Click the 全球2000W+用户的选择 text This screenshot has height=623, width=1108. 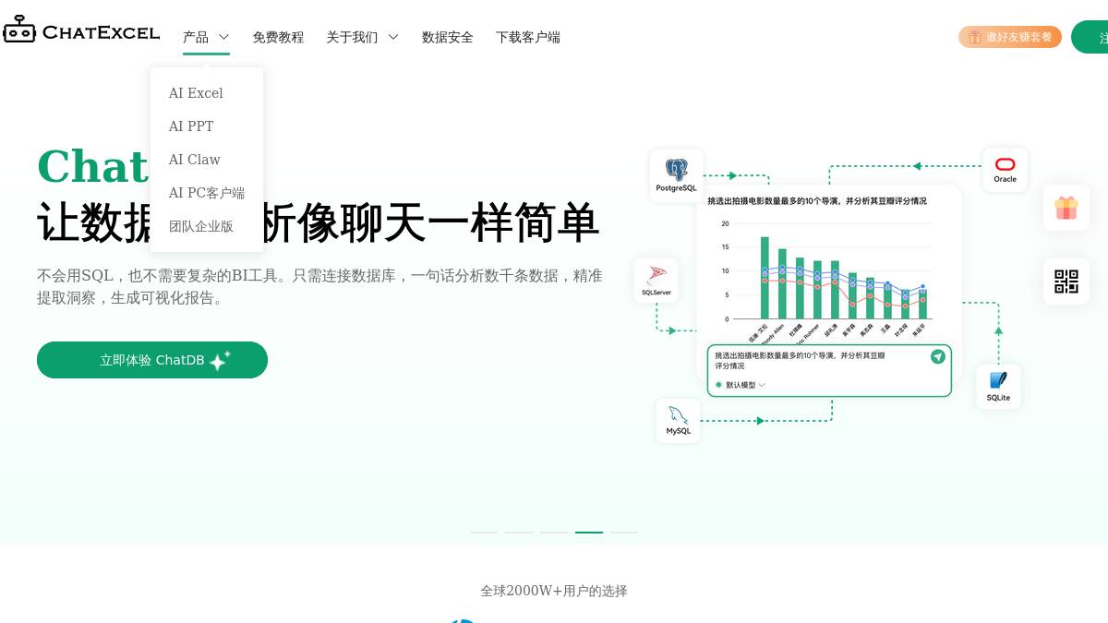554,591
